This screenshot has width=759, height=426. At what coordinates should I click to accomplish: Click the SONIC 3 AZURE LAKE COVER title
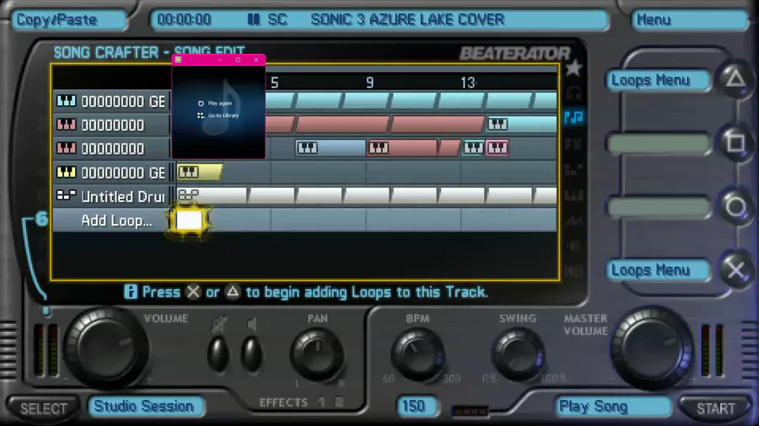[x=407, y=20]
